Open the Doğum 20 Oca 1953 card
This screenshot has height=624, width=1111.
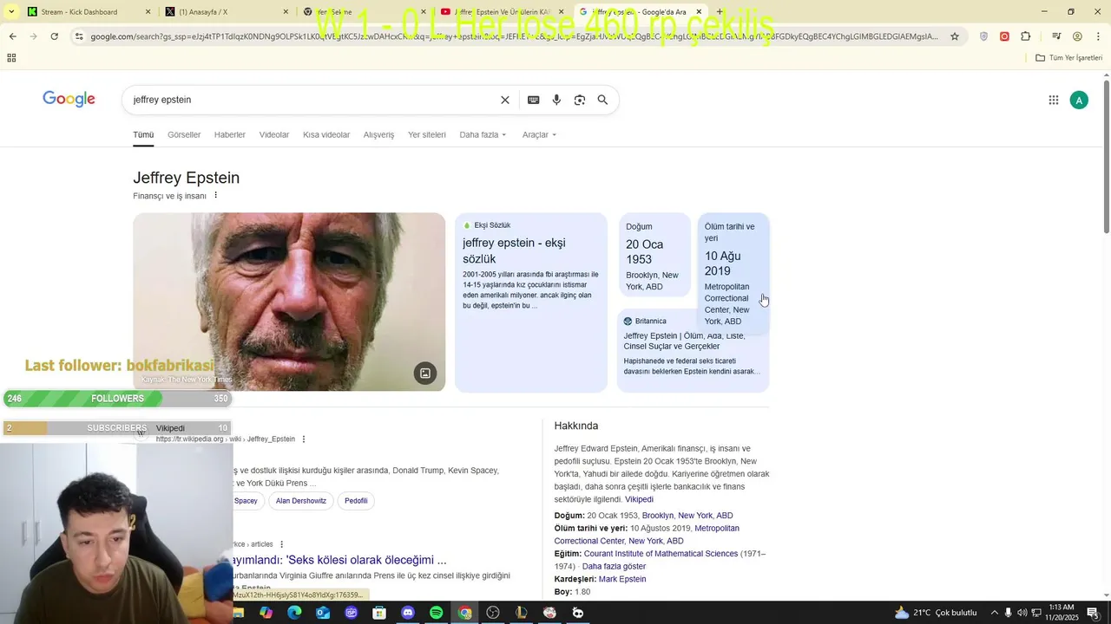pyautogui.click(x=654, y=257)
